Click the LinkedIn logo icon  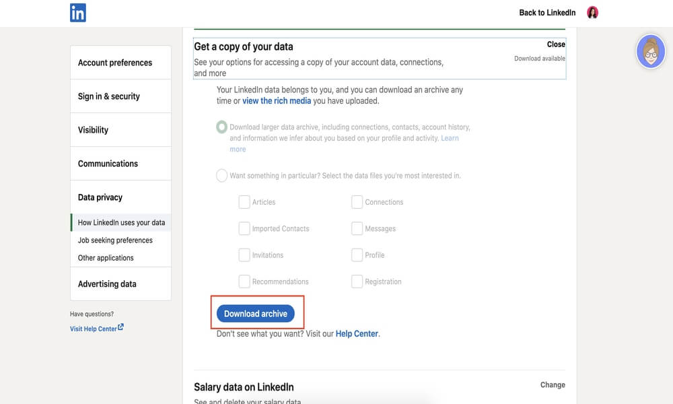coord(77,12)
